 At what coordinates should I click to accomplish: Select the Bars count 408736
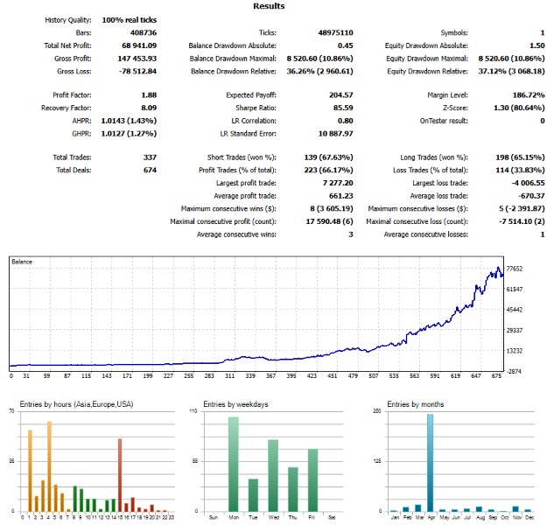click(x=143, y=33)
